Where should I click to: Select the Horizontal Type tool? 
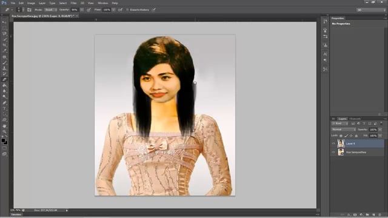point(4,108)
